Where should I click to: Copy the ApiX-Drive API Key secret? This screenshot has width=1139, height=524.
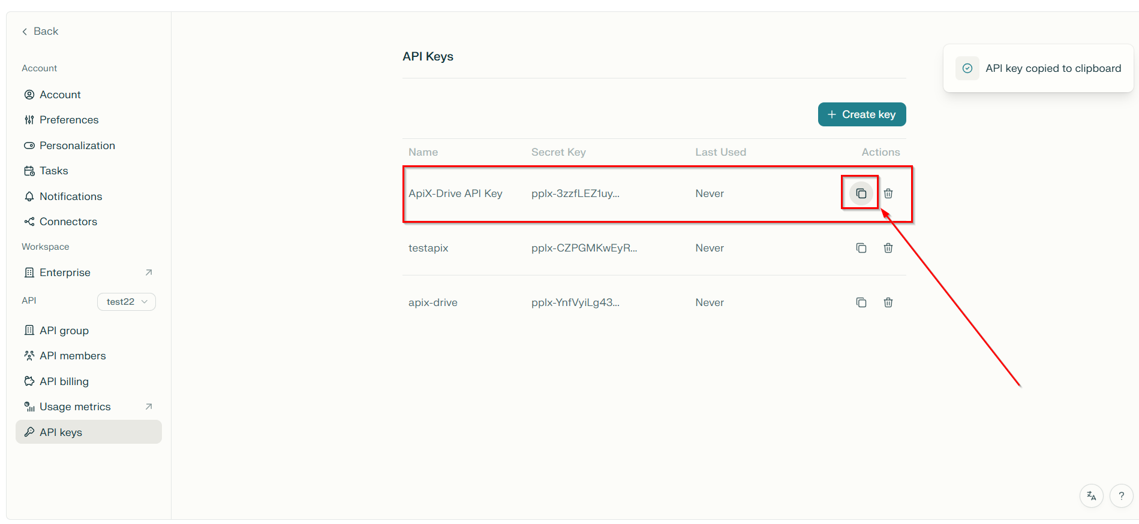[861, 193]
